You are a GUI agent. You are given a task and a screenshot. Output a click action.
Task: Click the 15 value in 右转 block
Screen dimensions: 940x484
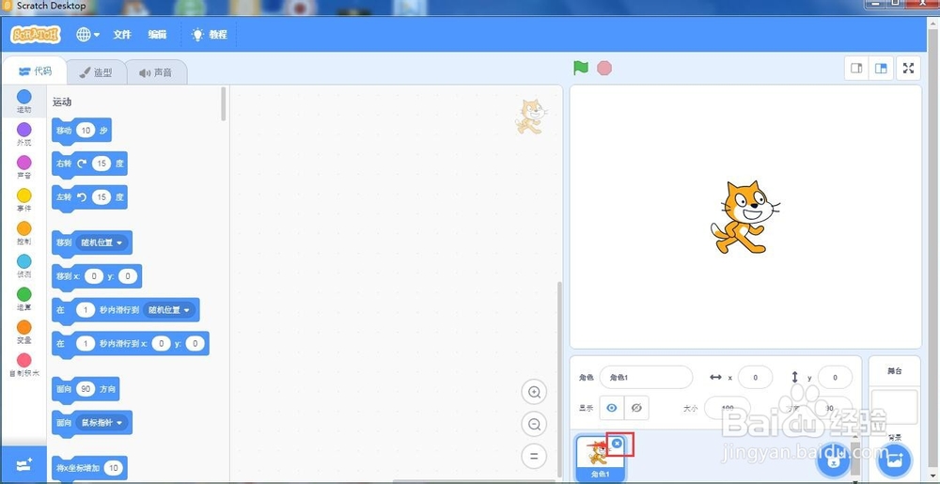point(102,164)
